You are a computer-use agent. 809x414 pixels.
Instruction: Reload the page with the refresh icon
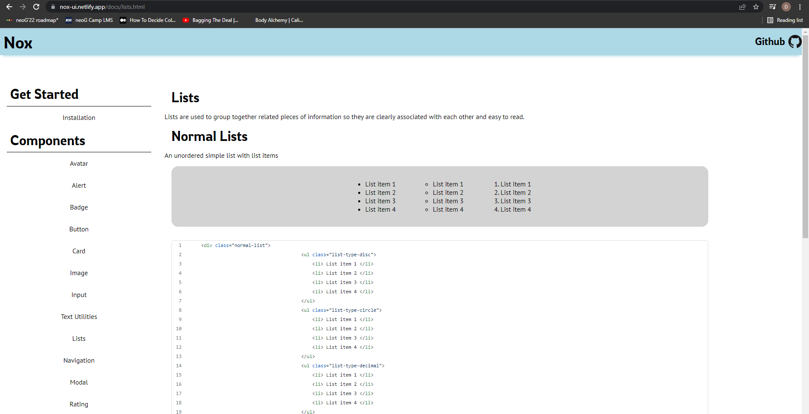point(36,7)
